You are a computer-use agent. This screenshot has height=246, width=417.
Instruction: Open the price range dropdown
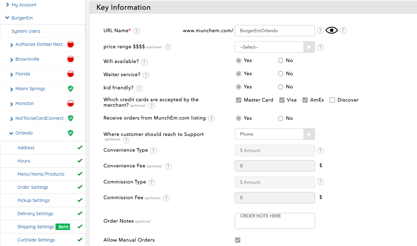pyautogui.click(x=275, y=47)
